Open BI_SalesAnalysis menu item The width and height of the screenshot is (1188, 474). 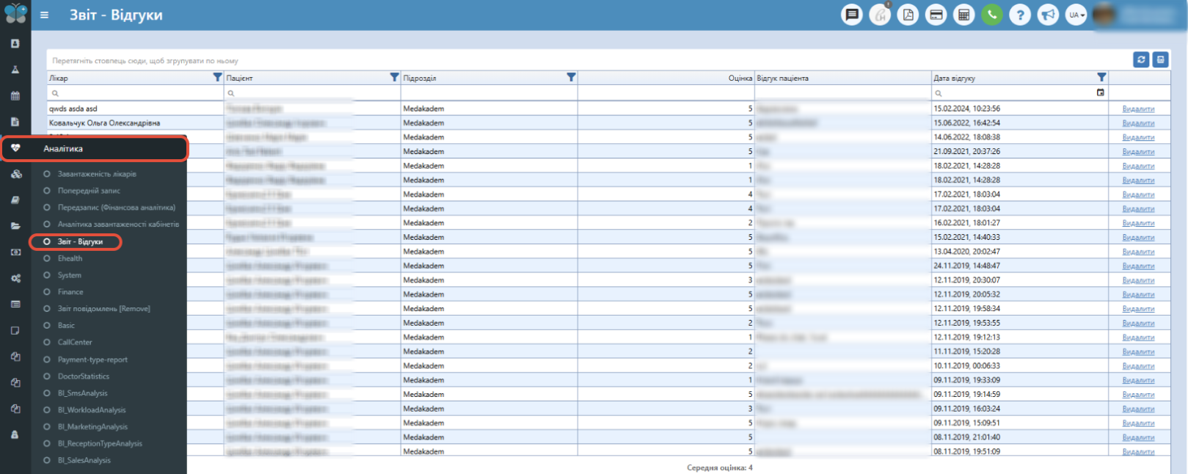(x=84, y=461)
